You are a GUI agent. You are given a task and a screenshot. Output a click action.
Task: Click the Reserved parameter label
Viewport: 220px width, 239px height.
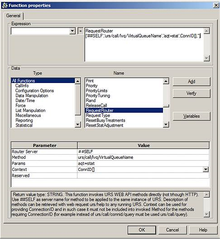tap(21, 176)
